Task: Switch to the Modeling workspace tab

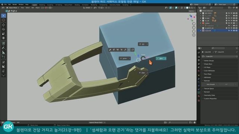Action: [x=42, y=5]
